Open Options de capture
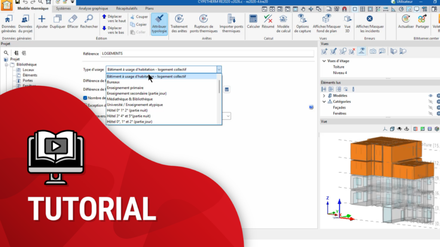Screen dimensions: 440x247 pyautogui.click(x=302, y=19)
